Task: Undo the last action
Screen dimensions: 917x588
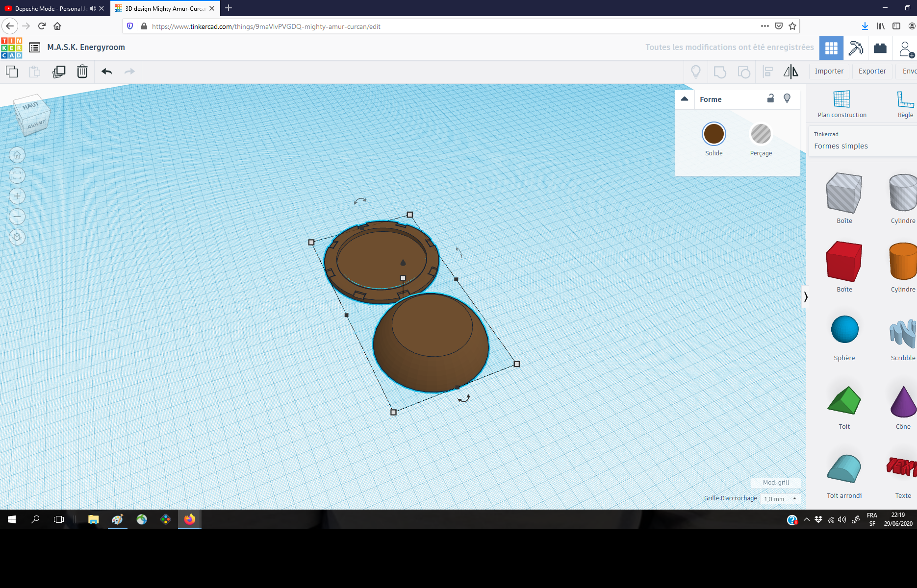Action: point(107,72)
